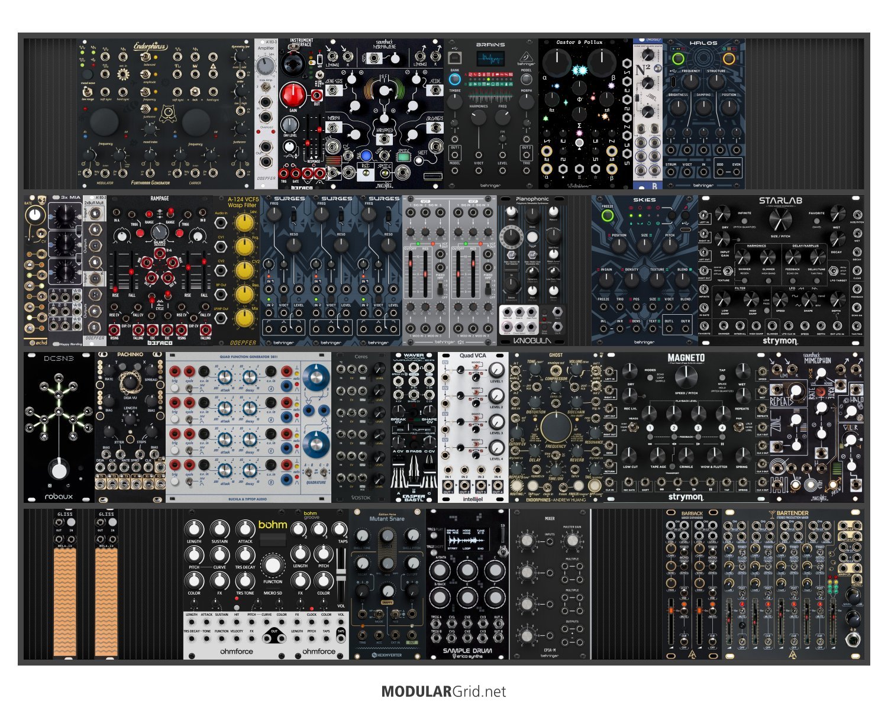
Task: Click the Snappy knob on Mutant Snare
Action: [388, 592]
